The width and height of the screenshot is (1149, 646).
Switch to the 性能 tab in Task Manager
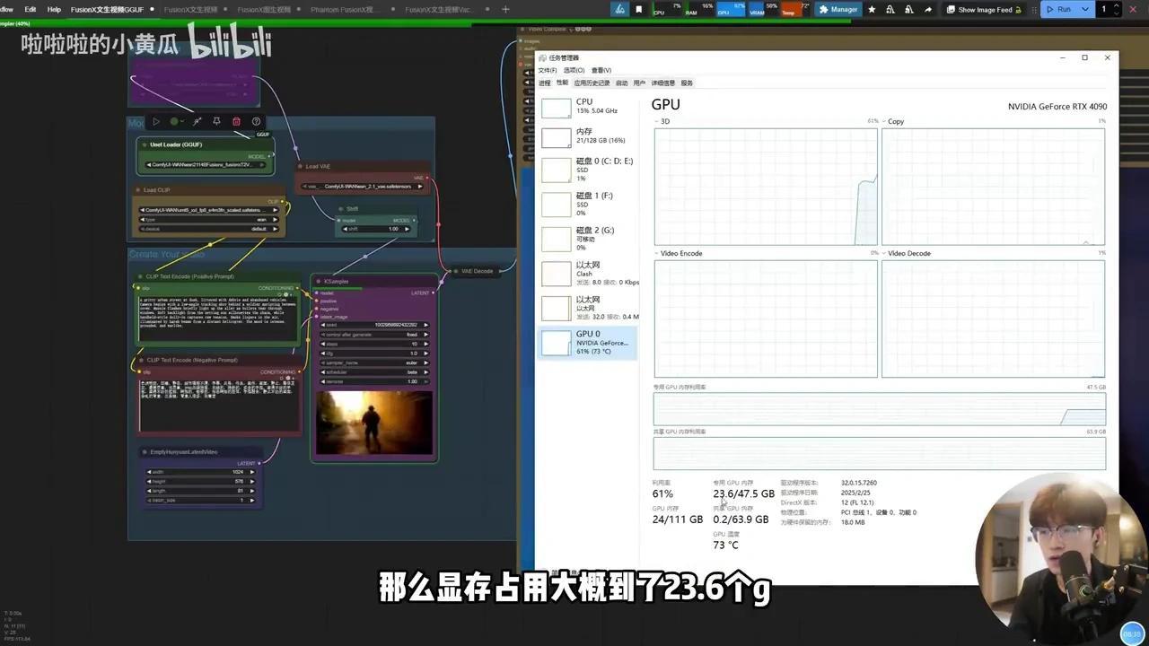561,83
